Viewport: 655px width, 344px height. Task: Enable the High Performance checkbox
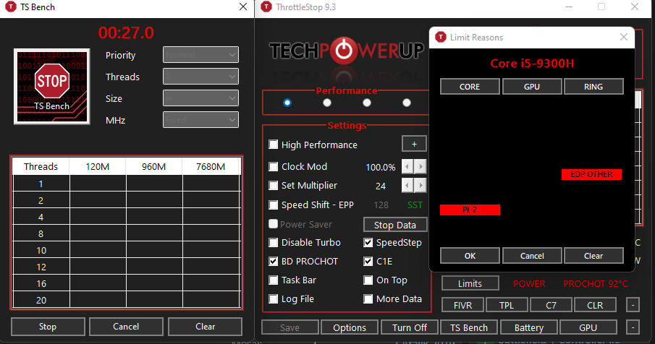pyautogui.click(x=273, y=145)
